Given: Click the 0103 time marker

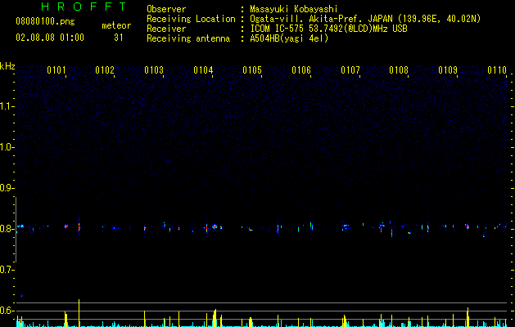Looking at the screenshot, I should pos(154,70).
